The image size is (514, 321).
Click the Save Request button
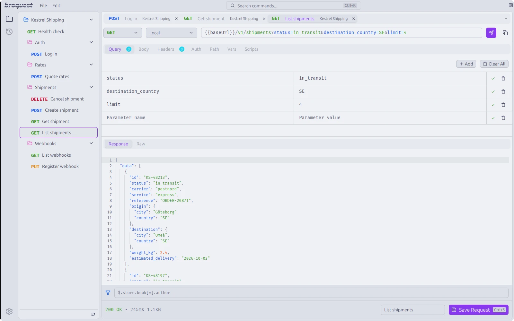(x=479, y=310)
